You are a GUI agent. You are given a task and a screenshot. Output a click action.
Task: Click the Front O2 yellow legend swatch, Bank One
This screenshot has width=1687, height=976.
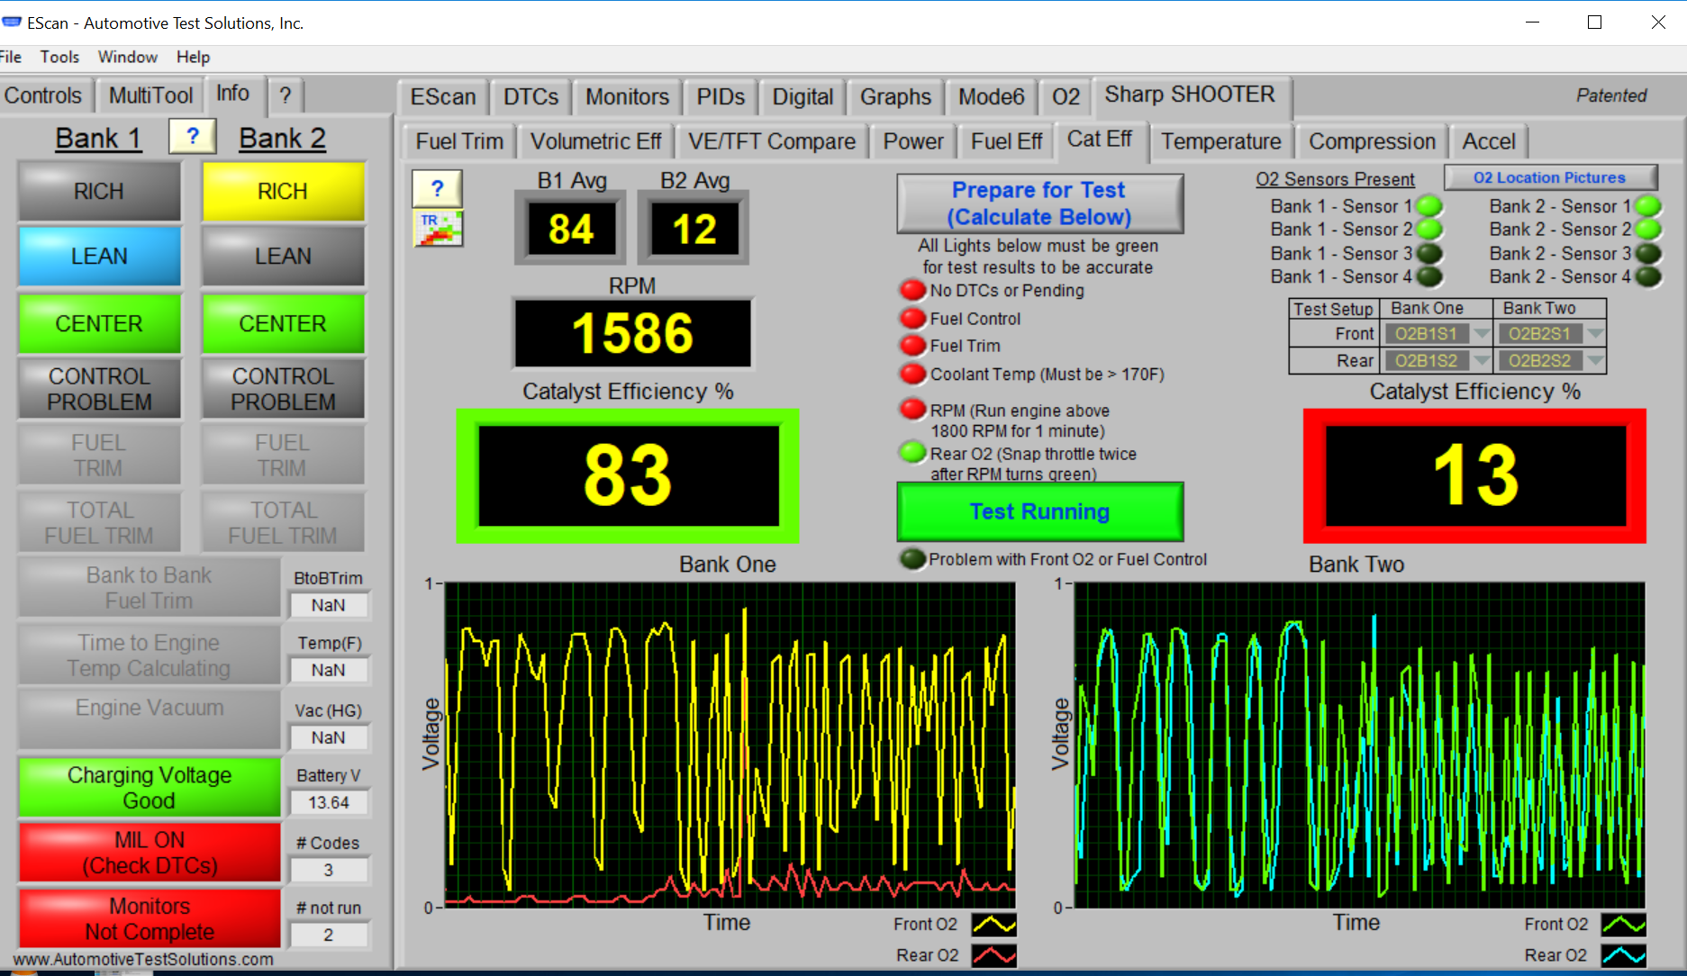click(994, 925)
